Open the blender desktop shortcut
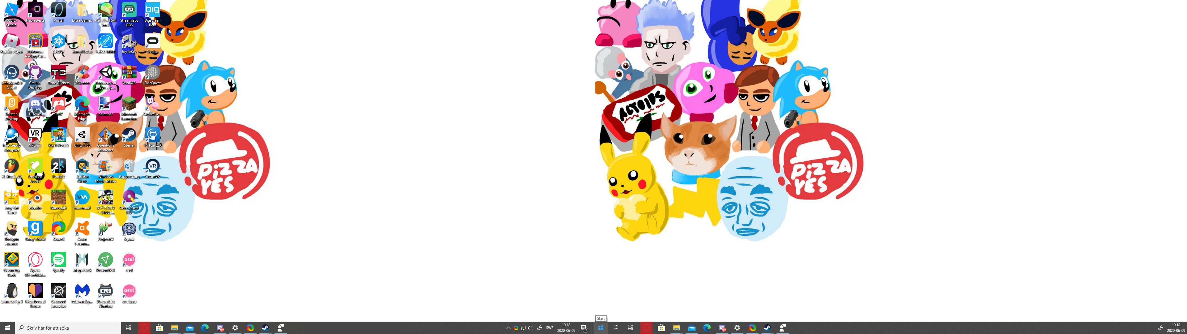The height and width of the screenshot is (334, 1187). [x=35, y=200]
